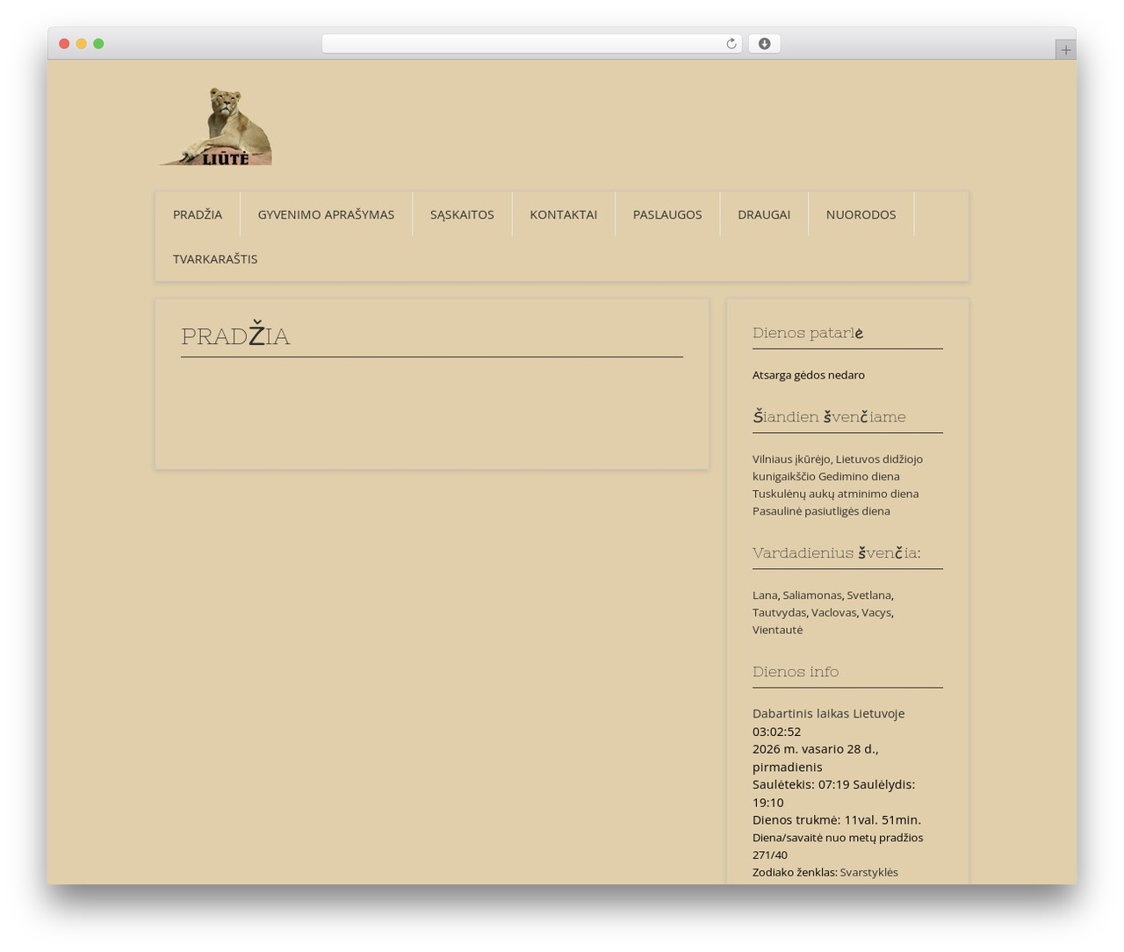1124x952 pixels.
Task: Open the Svarstyklės zodiac link
Action: [x=868, y=872]
